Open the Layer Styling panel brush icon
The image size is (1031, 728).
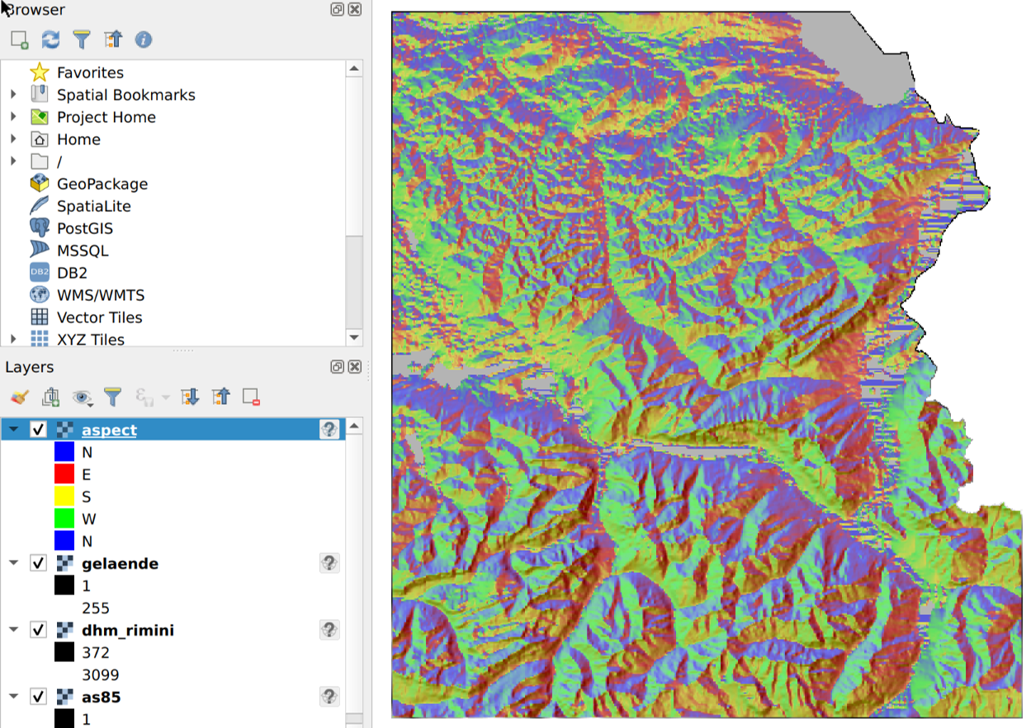coord(20,397)
